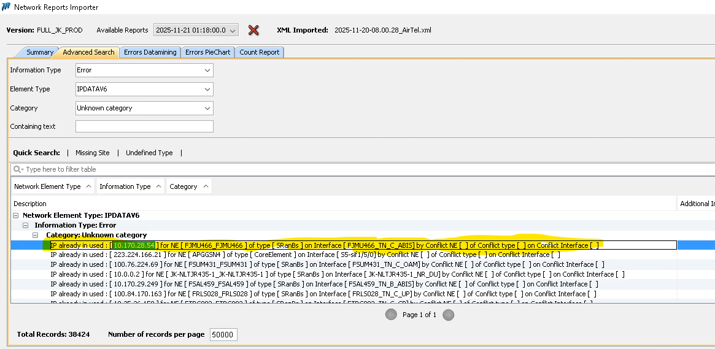Viewport: 715px width, 349px height.
Task: Go to previous page using left arrow
Action: point(391,315)
